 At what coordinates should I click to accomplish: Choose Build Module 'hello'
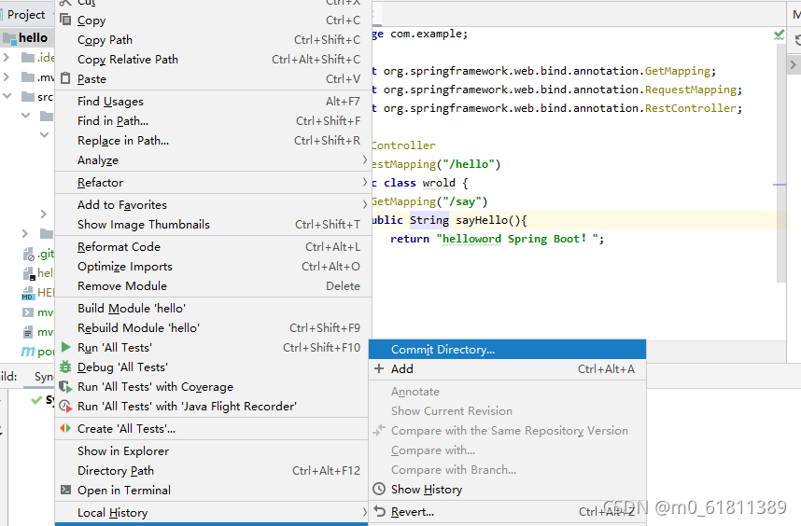click(x=213, y=308)
